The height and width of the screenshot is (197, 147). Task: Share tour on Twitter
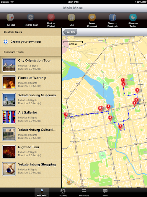pyautogui.click(x=133, y=17)
